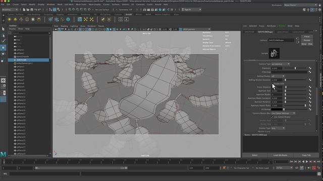Screen dimensions: 323x181
Task: Click the Load Attributes button
Action: 281,155
